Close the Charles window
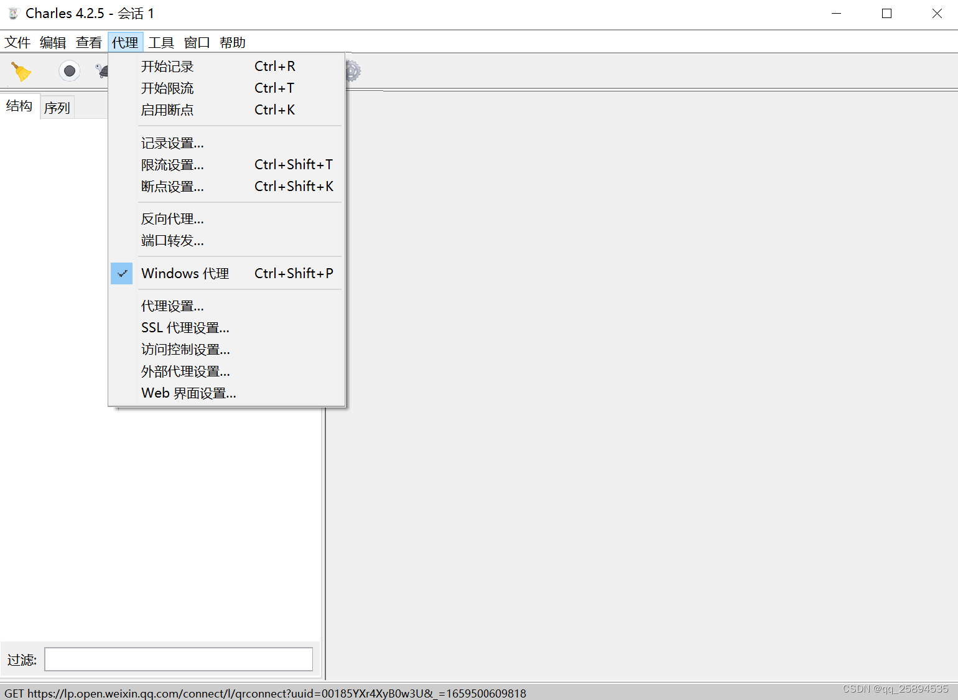This screenshot has width=958, height=700. [x=937, y=13]
